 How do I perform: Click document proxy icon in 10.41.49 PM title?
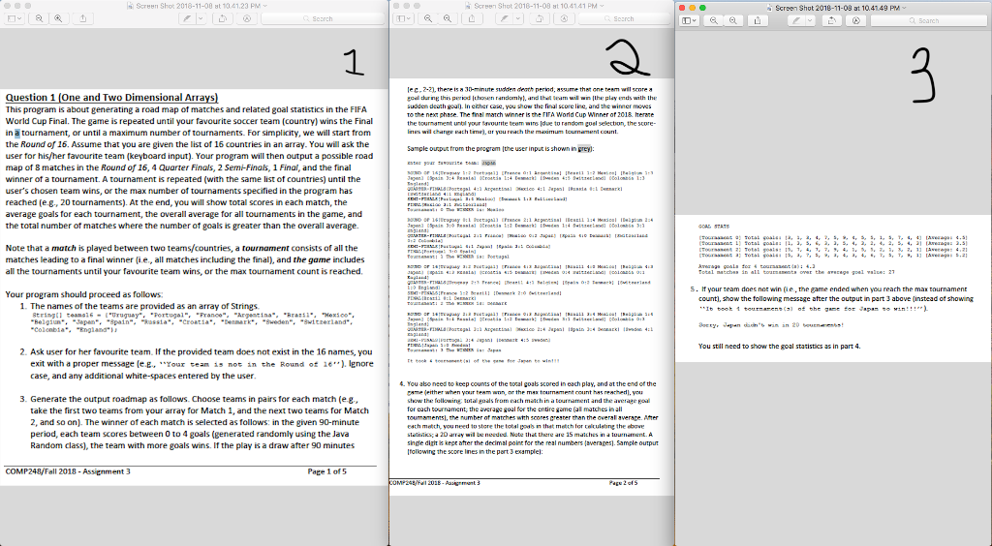point(769,8)
